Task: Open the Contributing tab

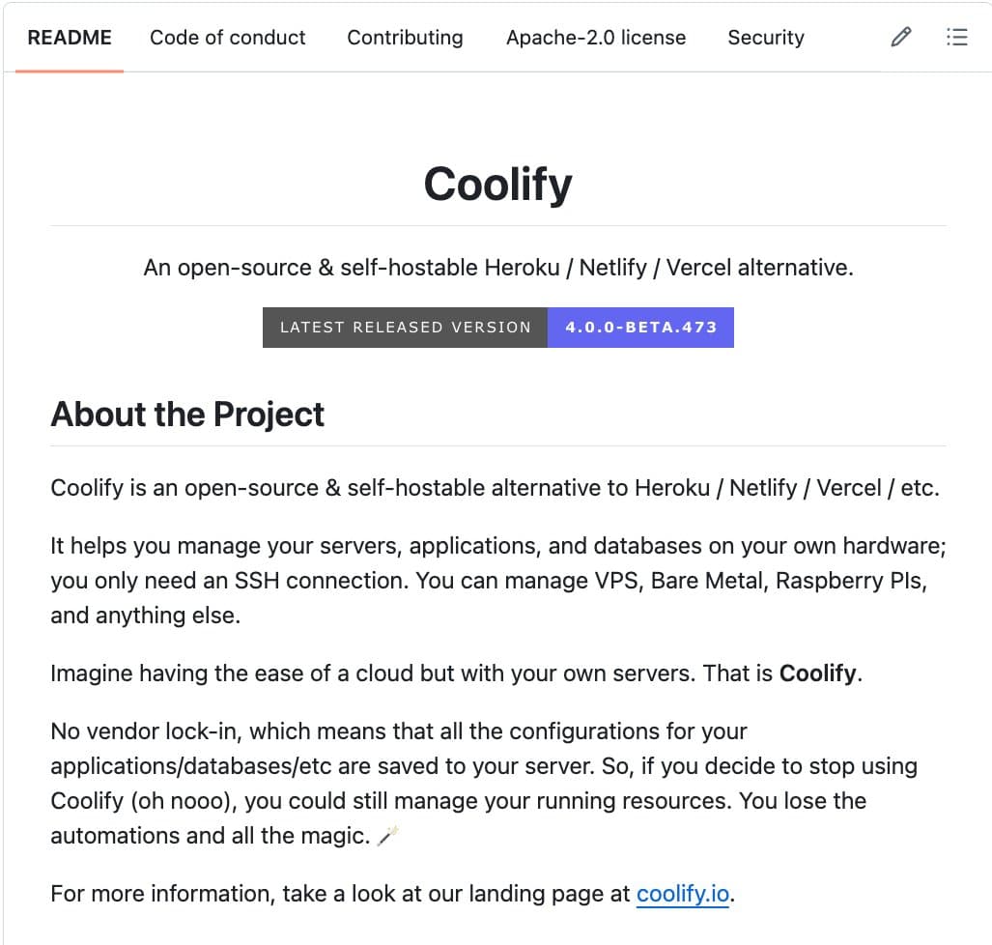Action: (x=404, y=38)
